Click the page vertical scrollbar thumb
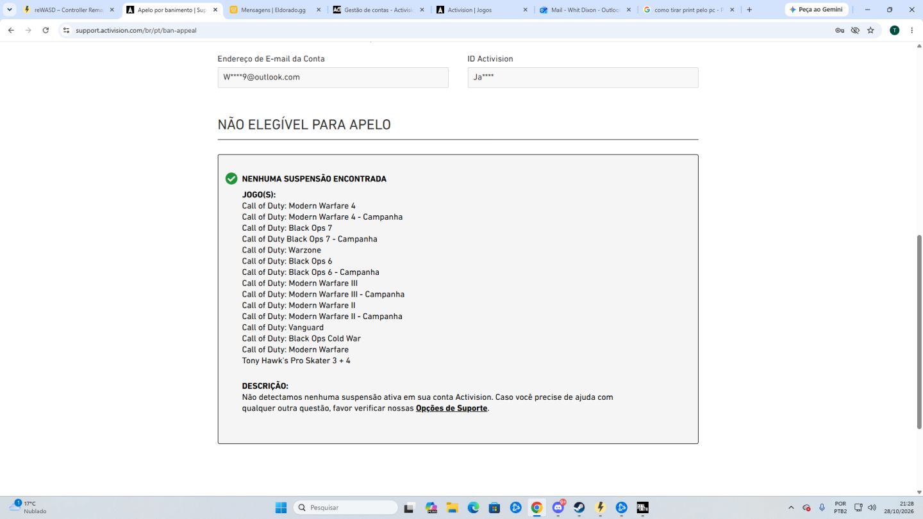923x519 pixels. 919,332
